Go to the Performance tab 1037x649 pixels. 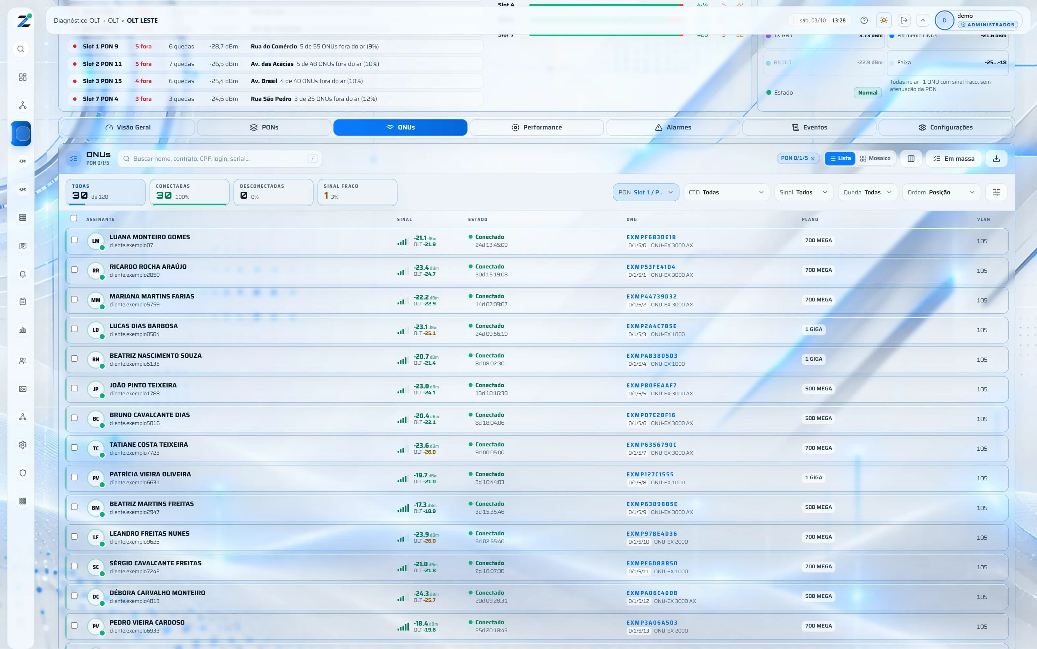pyautogui.click(x=537, y=127)
